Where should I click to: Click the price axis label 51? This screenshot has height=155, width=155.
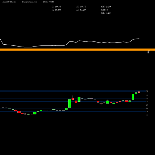(x=147, y=91)
